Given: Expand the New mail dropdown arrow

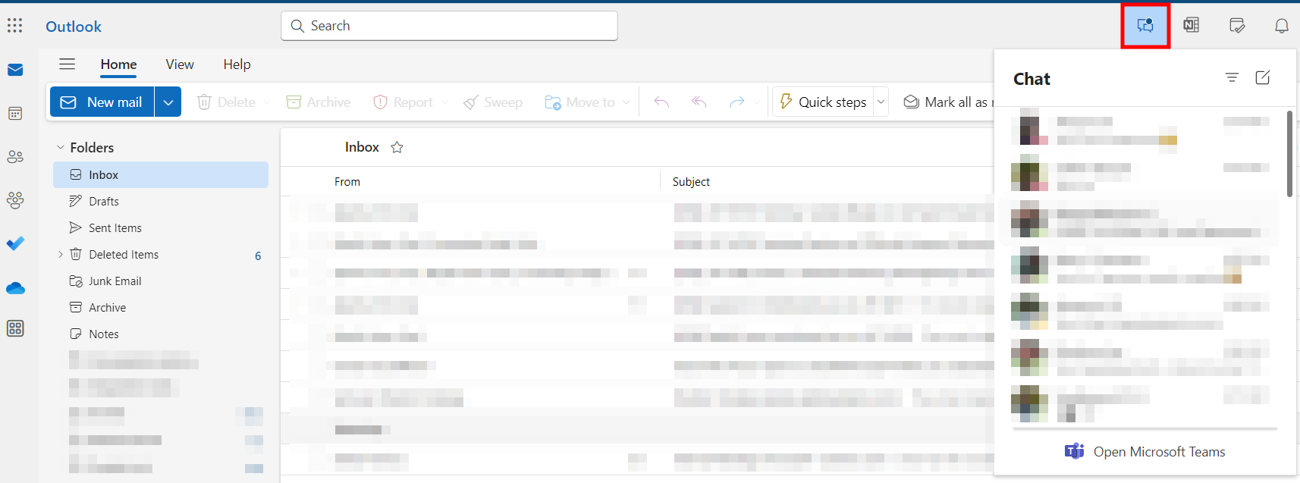Looking at the screenshot, I should coord(168,102).
